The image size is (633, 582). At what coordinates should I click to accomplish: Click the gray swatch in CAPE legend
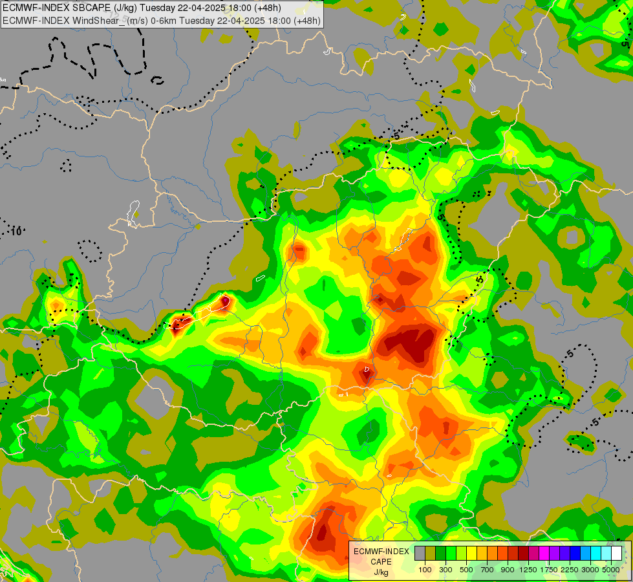point(420,553)
